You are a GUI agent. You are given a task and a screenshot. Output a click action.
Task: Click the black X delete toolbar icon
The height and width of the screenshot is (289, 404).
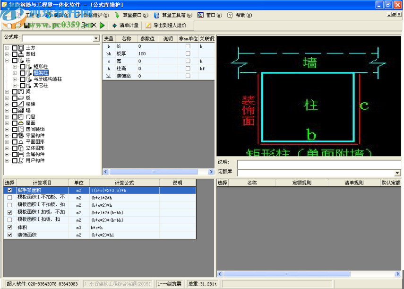tap(94, 25)
